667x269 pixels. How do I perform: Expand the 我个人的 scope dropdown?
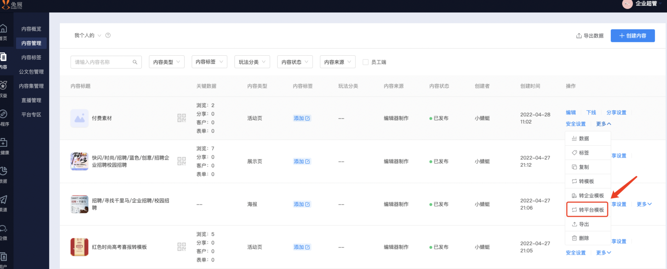(x=88, y=35)
